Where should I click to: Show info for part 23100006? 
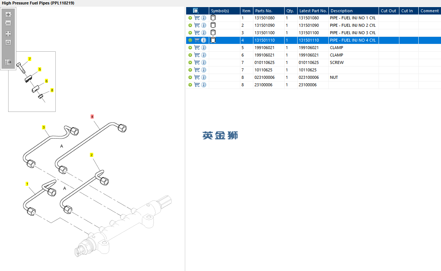204,85
